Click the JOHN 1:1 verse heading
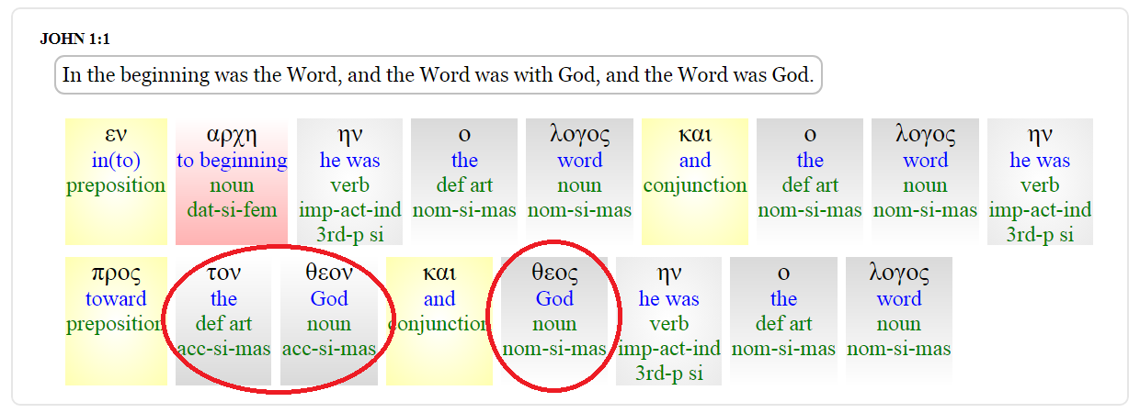1140x413 pixels. click(x=75, y=39)
